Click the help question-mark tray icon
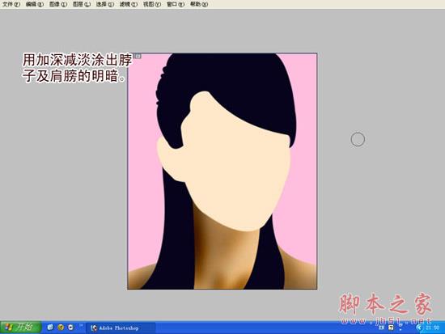The image size is (445, 334). pyautogui.click(x=391, y=328)
